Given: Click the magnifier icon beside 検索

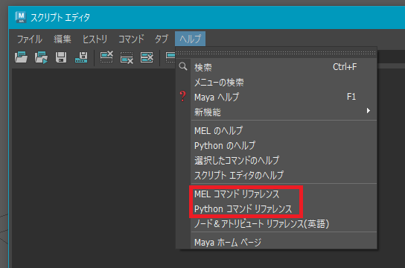Looking at the screenshot, I should point(183,66).
